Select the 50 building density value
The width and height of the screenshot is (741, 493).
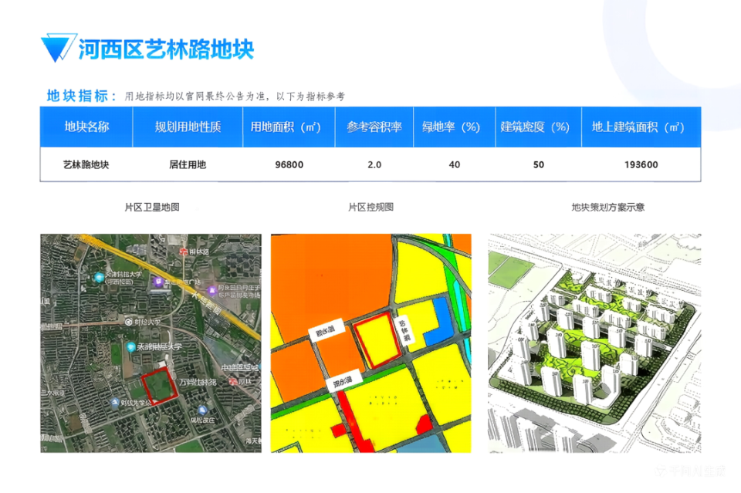(539, 165)
